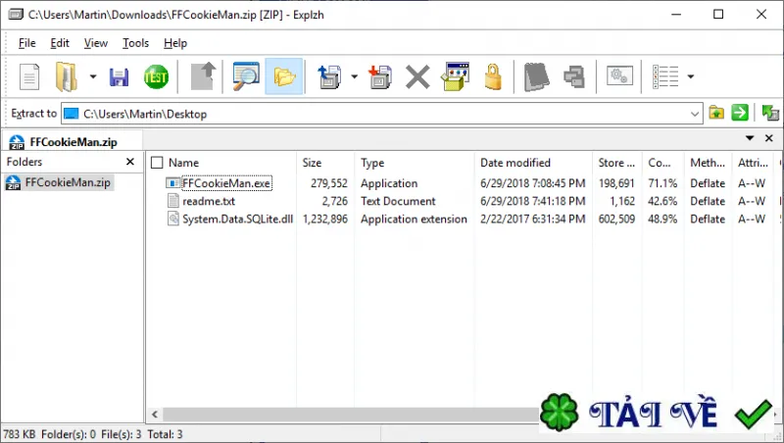This screenshot has width=784, height=443.
Task: Click the green TEST archive icon
Action: pos(156,77)
